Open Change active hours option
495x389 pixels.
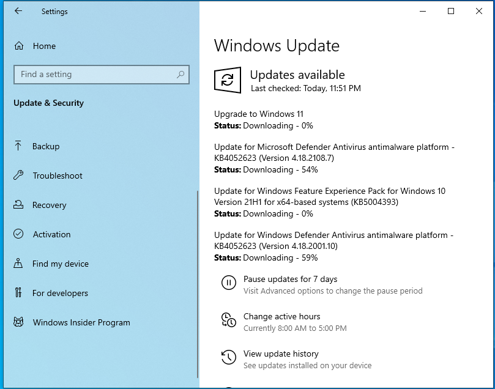[281, 316]
